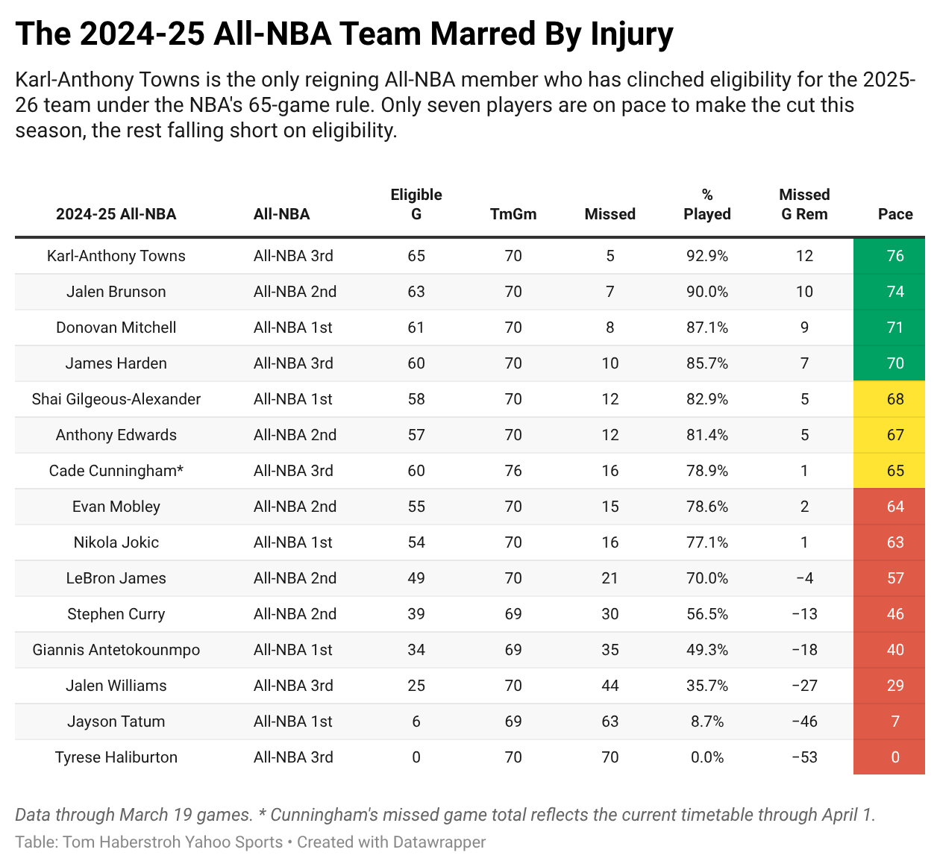Click the "2024-25 All-NBA" column header
This screenshot has width=940, height=867.
point(116,214)
